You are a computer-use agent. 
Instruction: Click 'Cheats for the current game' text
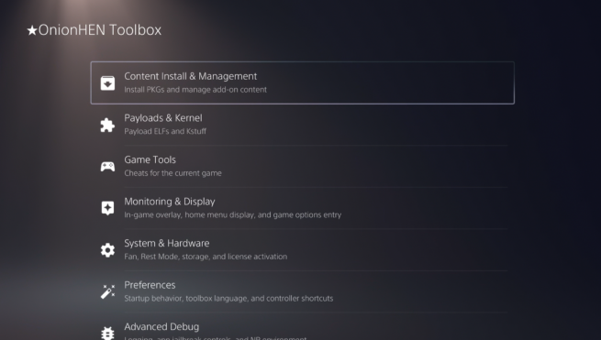[x=173, y=173]
